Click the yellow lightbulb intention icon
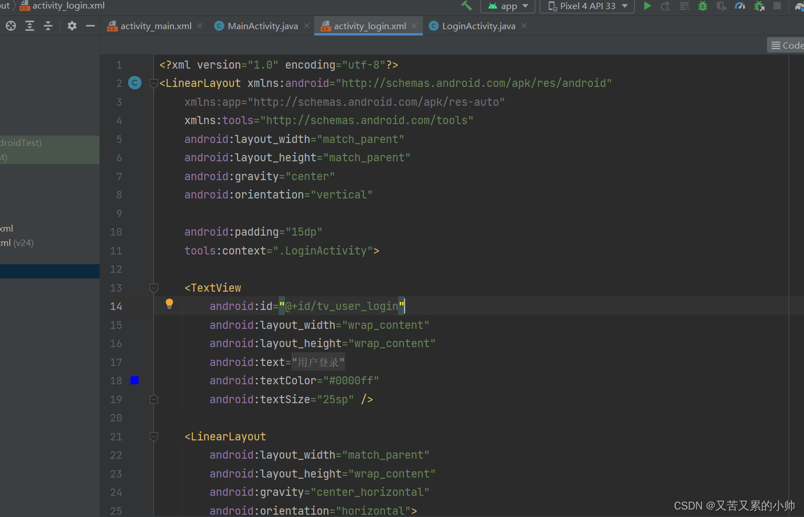 click(x=169, y=304)
